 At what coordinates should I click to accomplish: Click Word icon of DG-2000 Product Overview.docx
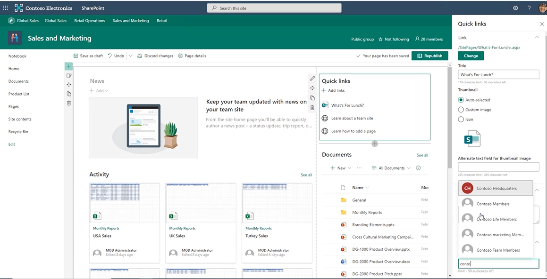(344, 262)
